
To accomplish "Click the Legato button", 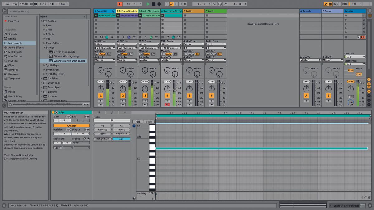I will point(103,133).
